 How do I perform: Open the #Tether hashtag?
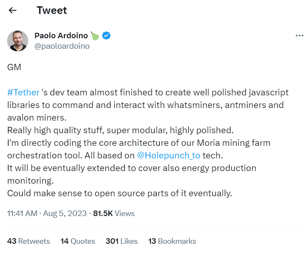[24, 92]
